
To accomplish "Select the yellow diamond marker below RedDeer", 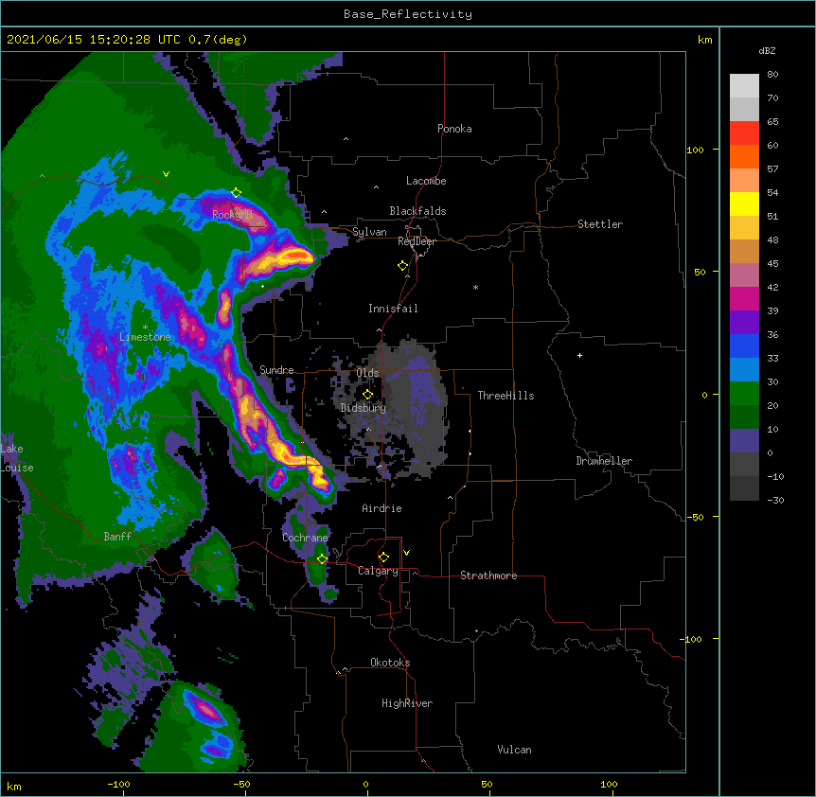I will (403, 266).
